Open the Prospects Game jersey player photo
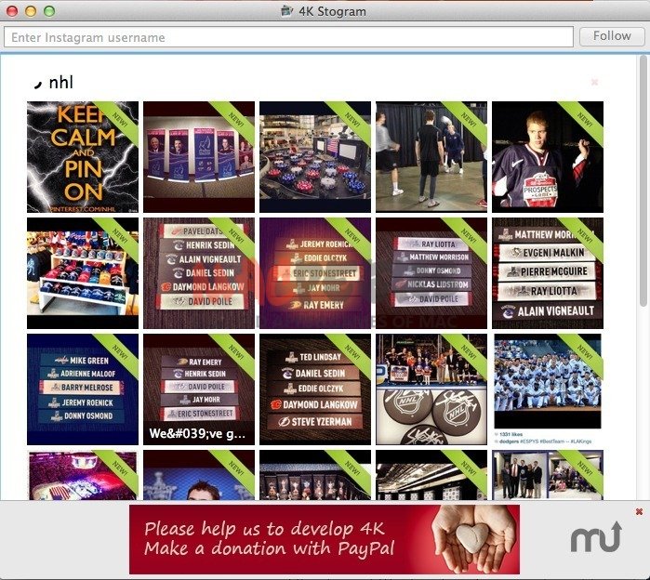 [x=548, y=157]
